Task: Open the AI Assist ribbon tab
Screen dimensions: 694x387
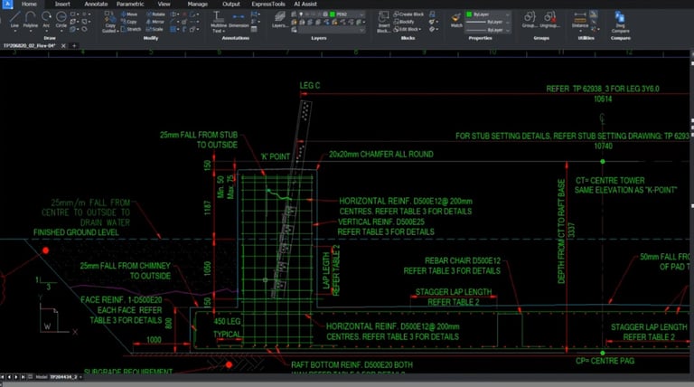Action: click(305, 4)
